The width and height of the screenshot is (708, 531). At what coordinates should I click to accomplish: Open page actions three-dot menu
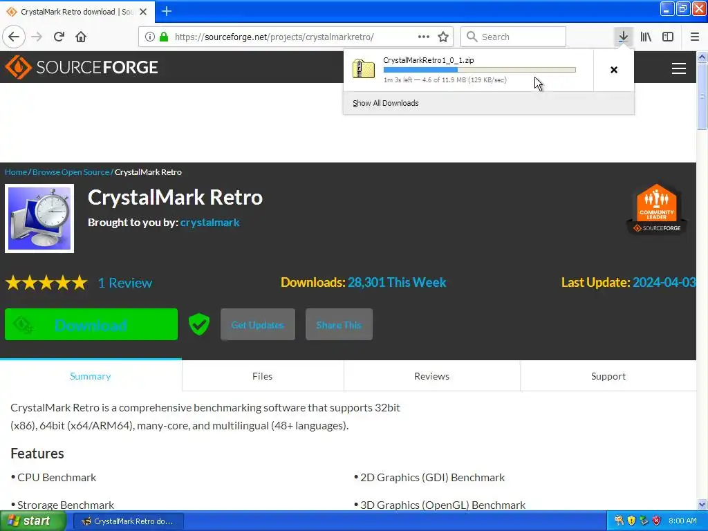pos(424,37)
